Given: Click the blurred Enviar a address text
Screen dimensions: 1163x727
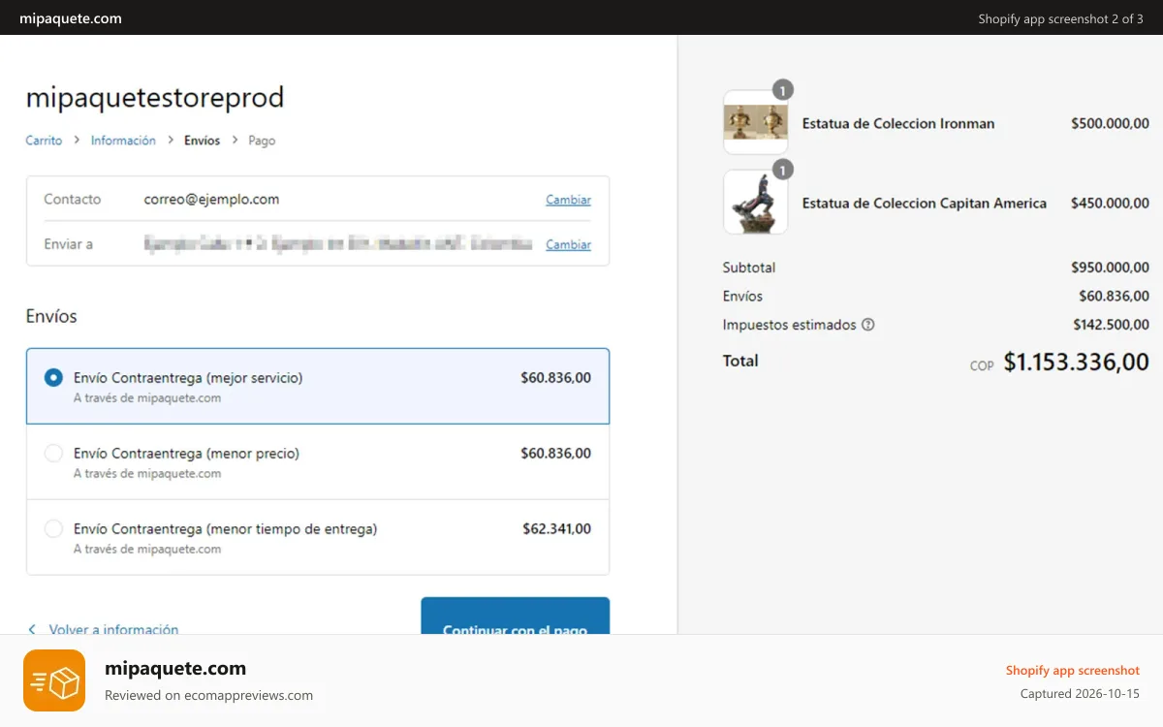Looking at the screenshot, I should coord(338,243).
